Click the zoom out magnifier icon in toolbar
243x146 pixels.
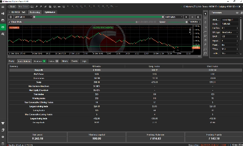41,6
